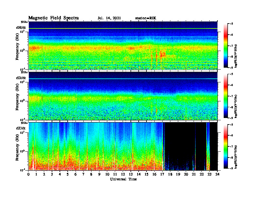Screen dimensions: 259x200
Task: Click the '2' hour tick label
Action: coord(44,175)
